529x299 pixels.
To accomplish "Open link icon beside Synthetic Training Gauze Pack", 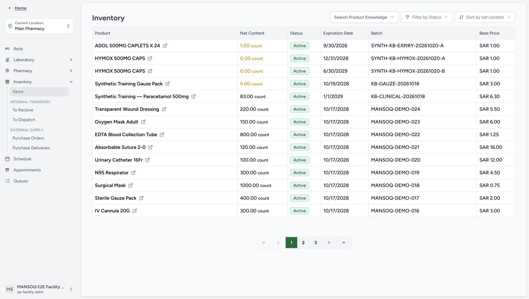I will point(167,84).
